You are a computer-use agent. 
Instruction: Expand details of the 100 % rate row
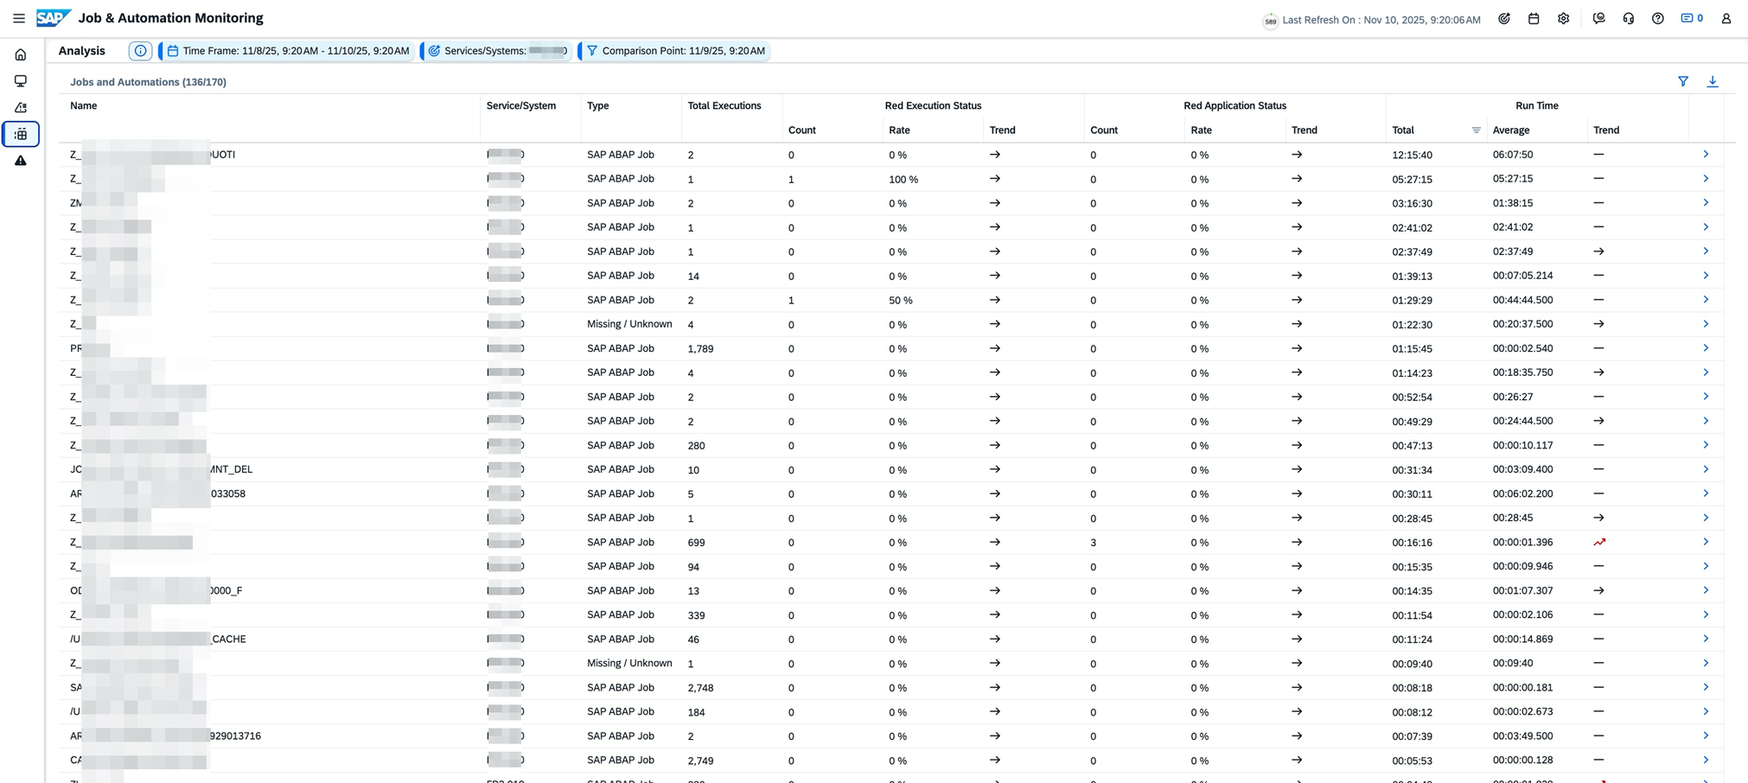pos(1705,179)
